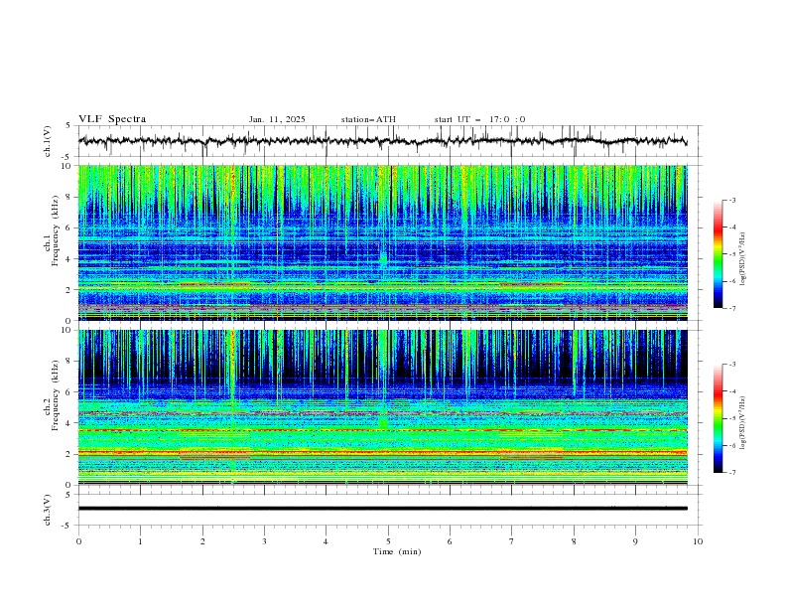This screenshot has width=786, height=608.
Task: Click ch.1 color bar "log(PSD)(V²/Hz)" label
Action: 742,259
